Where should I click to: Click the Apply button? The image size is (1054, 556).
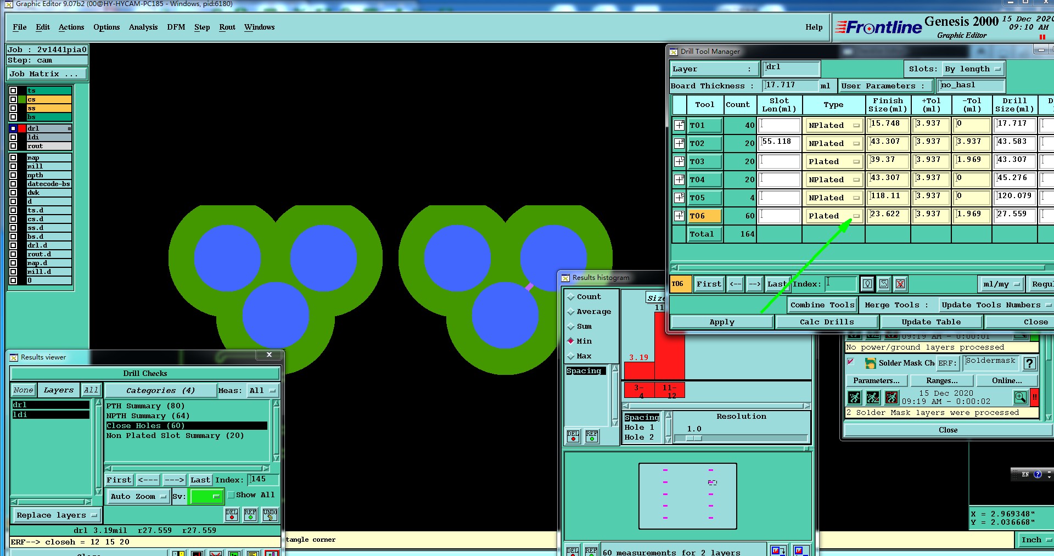722,322
